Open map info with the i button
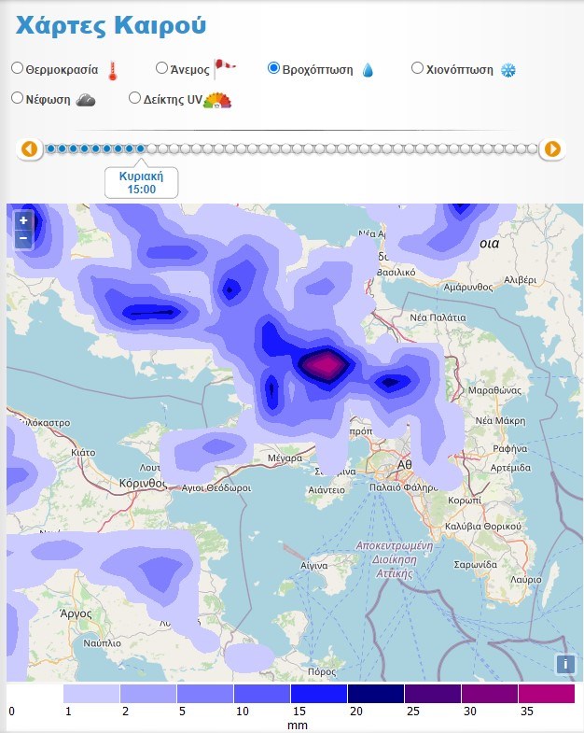Image resolution: width=584 pixels, height=733 pixels. click(564, 664)
